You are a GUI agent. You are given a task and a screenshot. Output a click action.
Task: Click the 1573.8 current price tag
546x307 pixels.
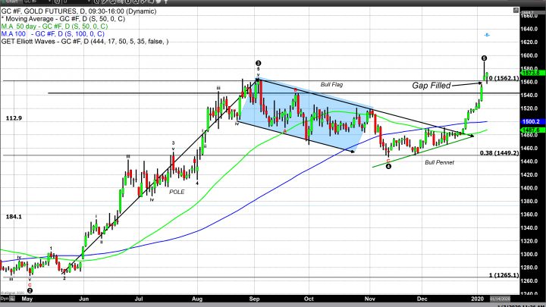point(529,73)
